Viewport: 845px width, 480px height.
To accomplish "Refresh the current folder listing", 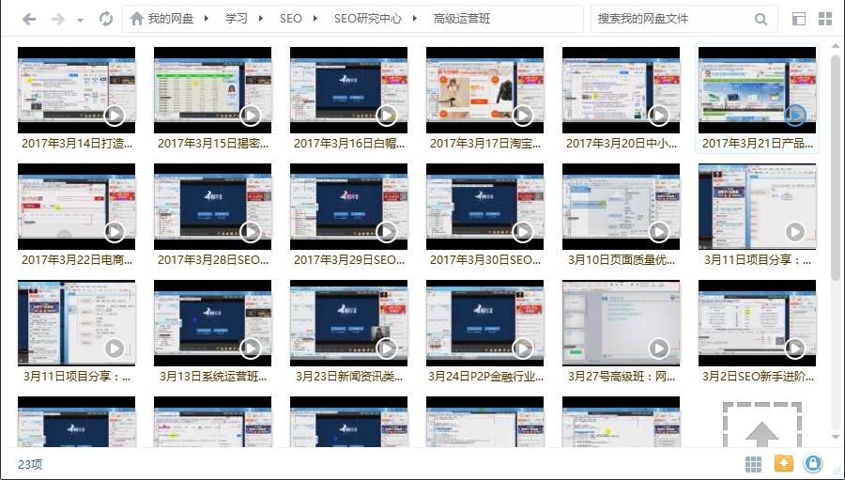I will point(105,19).
